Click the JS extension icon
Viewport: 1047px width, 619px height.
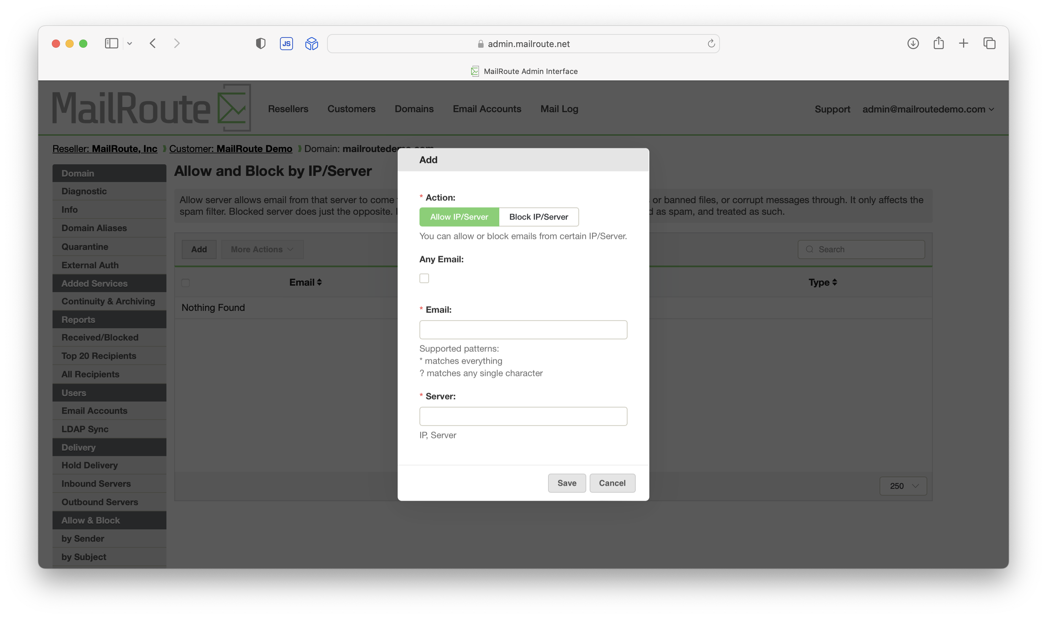point(286,43)
